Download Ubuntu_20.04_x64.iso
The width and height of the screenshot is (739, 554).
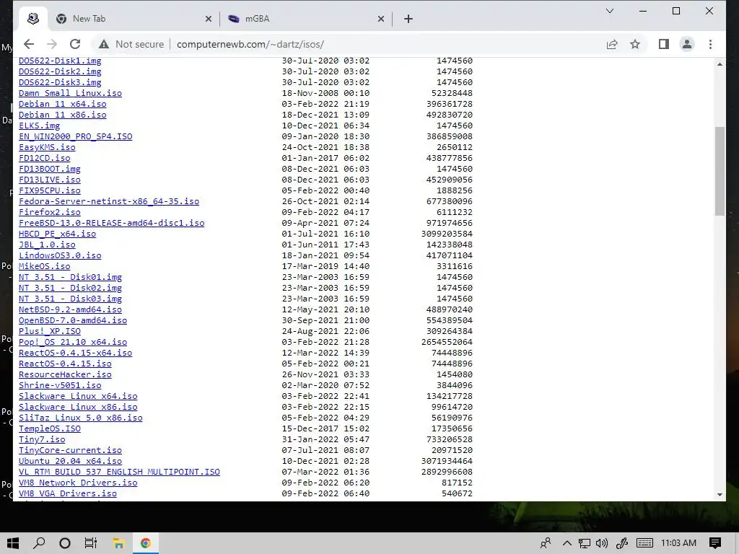(70, 461)
